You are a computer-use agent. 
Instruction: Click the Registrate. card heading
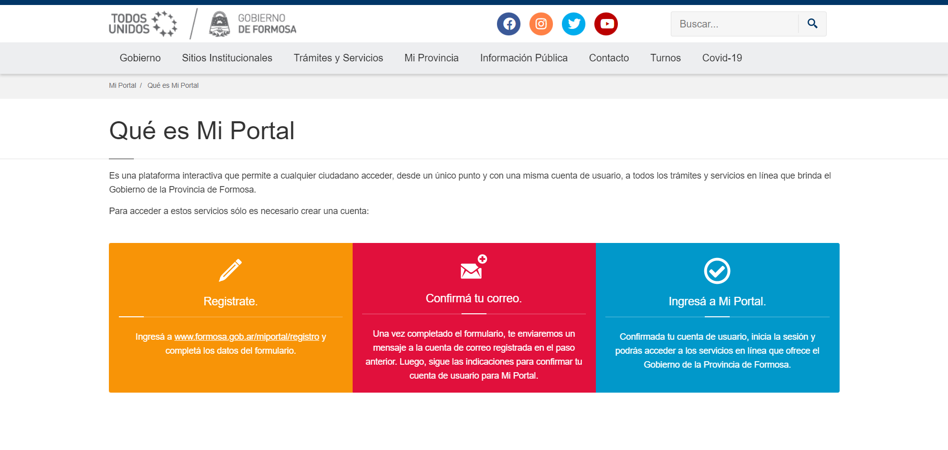pos(230,301)
